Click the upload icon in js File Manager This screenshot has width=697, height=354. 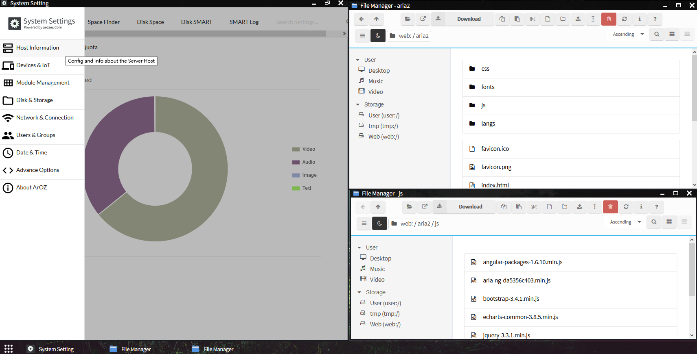[579, 207]
